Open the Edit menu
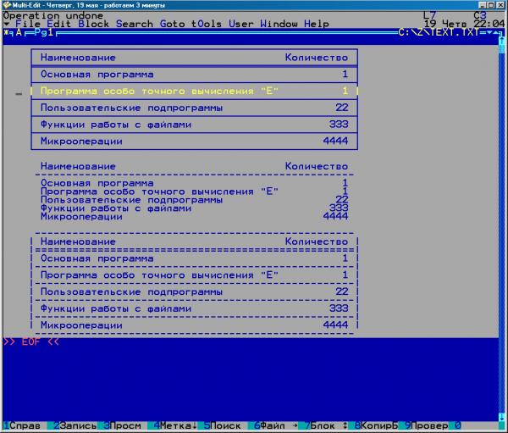Viewport: 508px width, 433px height. [59, 24]
